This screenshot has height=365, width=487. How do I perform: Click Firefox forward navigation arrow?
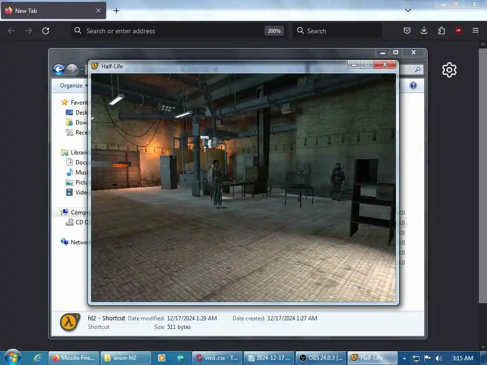pos(29,31)
